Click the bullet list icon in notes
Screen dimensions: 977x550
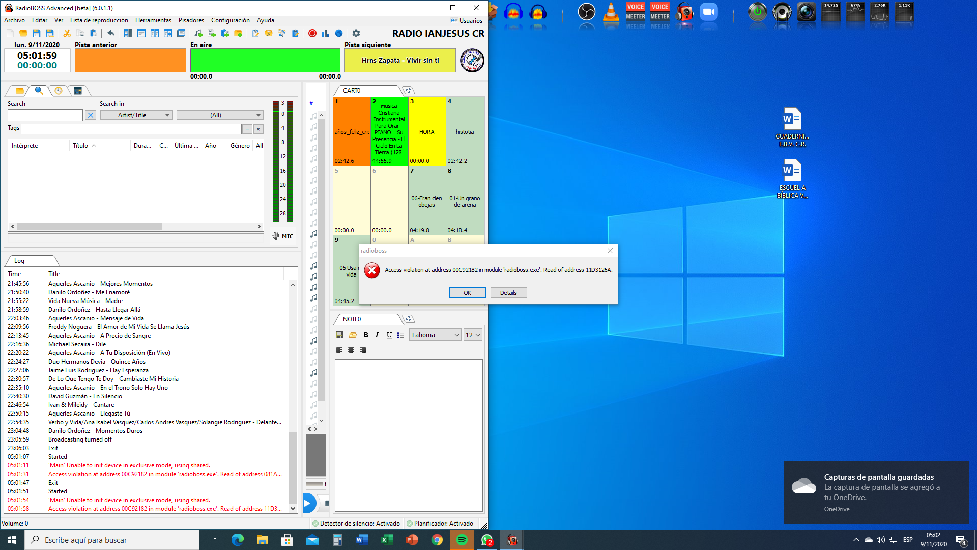click(x=401, y=335)
